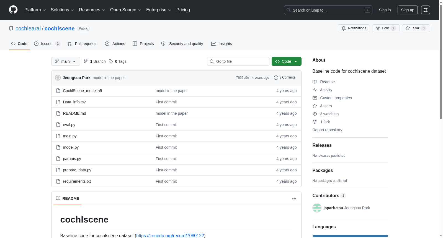Expand the Resources menu

(92, 10)
